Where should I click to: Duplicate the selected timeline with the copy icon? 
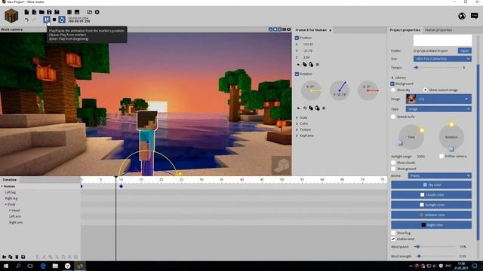pos(11,257)
